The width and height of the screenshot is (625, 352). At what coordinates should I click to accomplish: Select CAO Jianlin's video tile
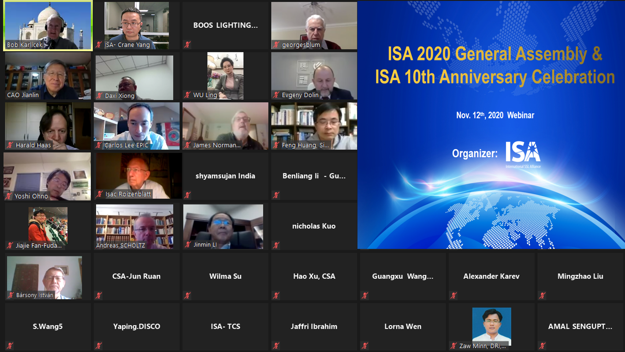(48, 75)
